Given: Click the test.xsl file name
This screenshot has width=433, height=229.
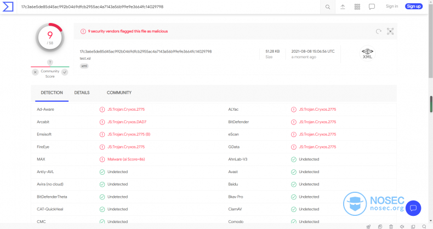Looking at the screenshot, I should tap(85, 59).
